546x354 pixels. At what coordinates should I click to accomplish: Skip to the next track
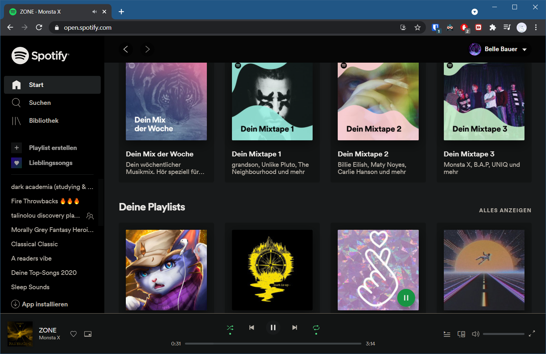[294, 328]
